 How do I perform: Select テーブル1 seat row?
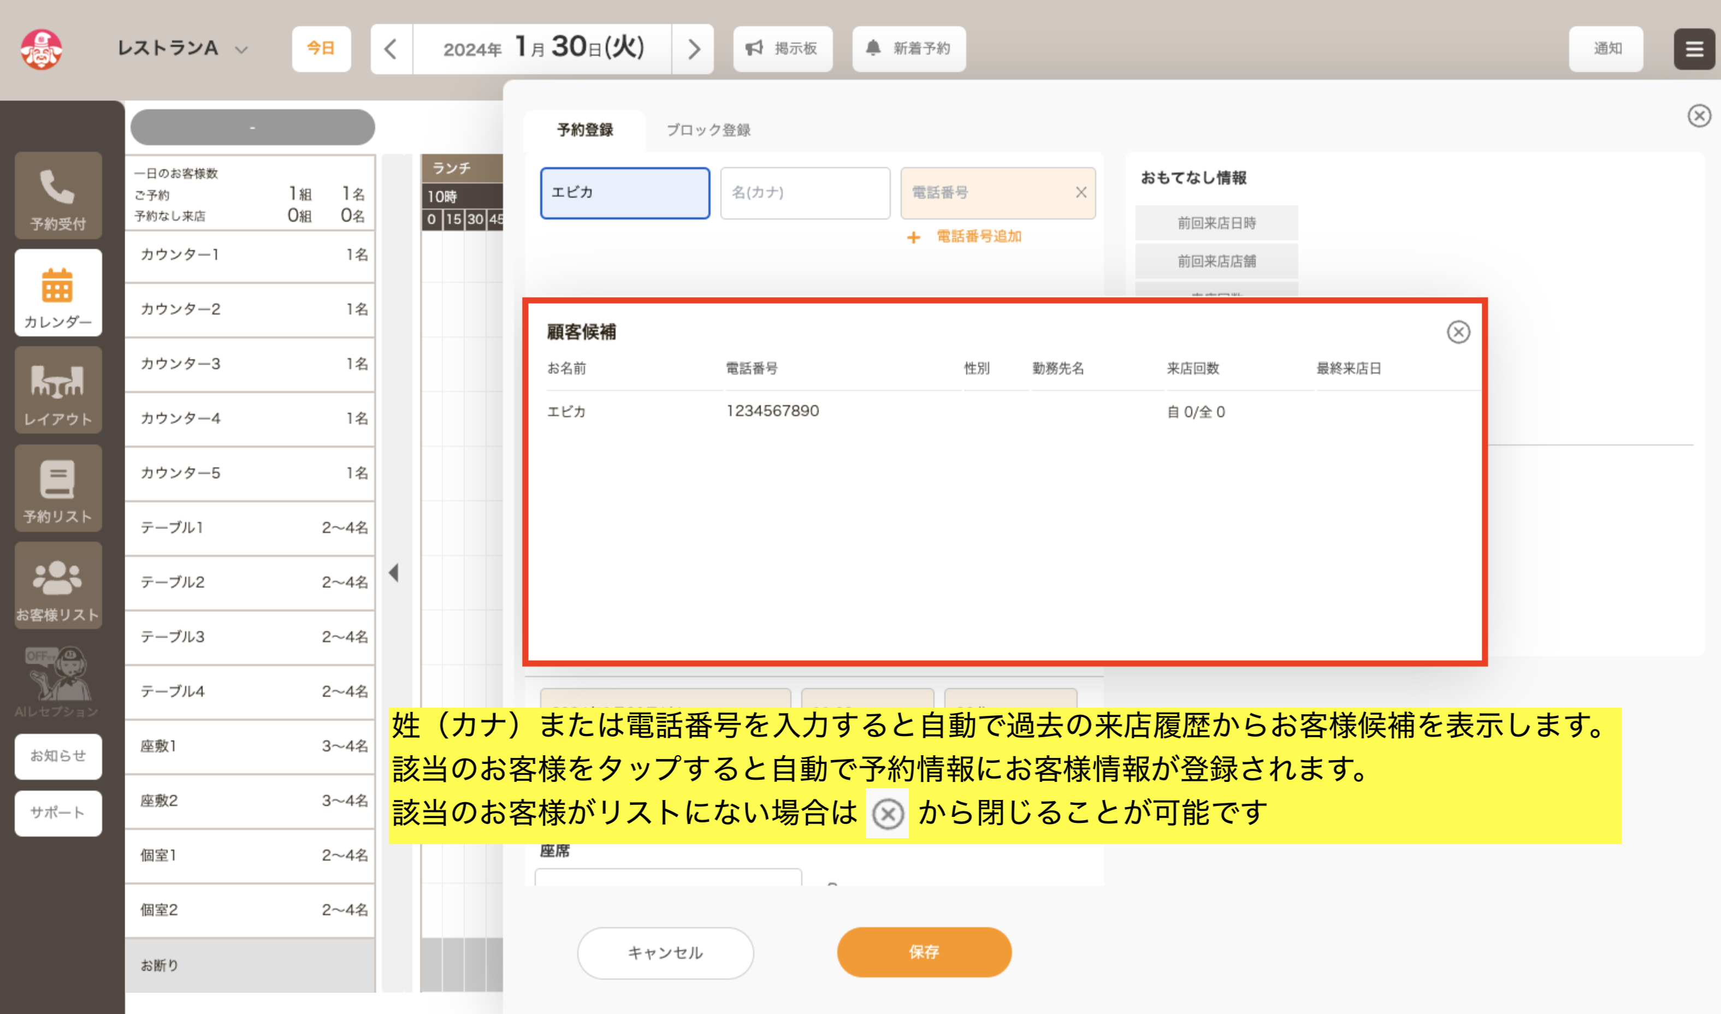click(x=250, y=528)
